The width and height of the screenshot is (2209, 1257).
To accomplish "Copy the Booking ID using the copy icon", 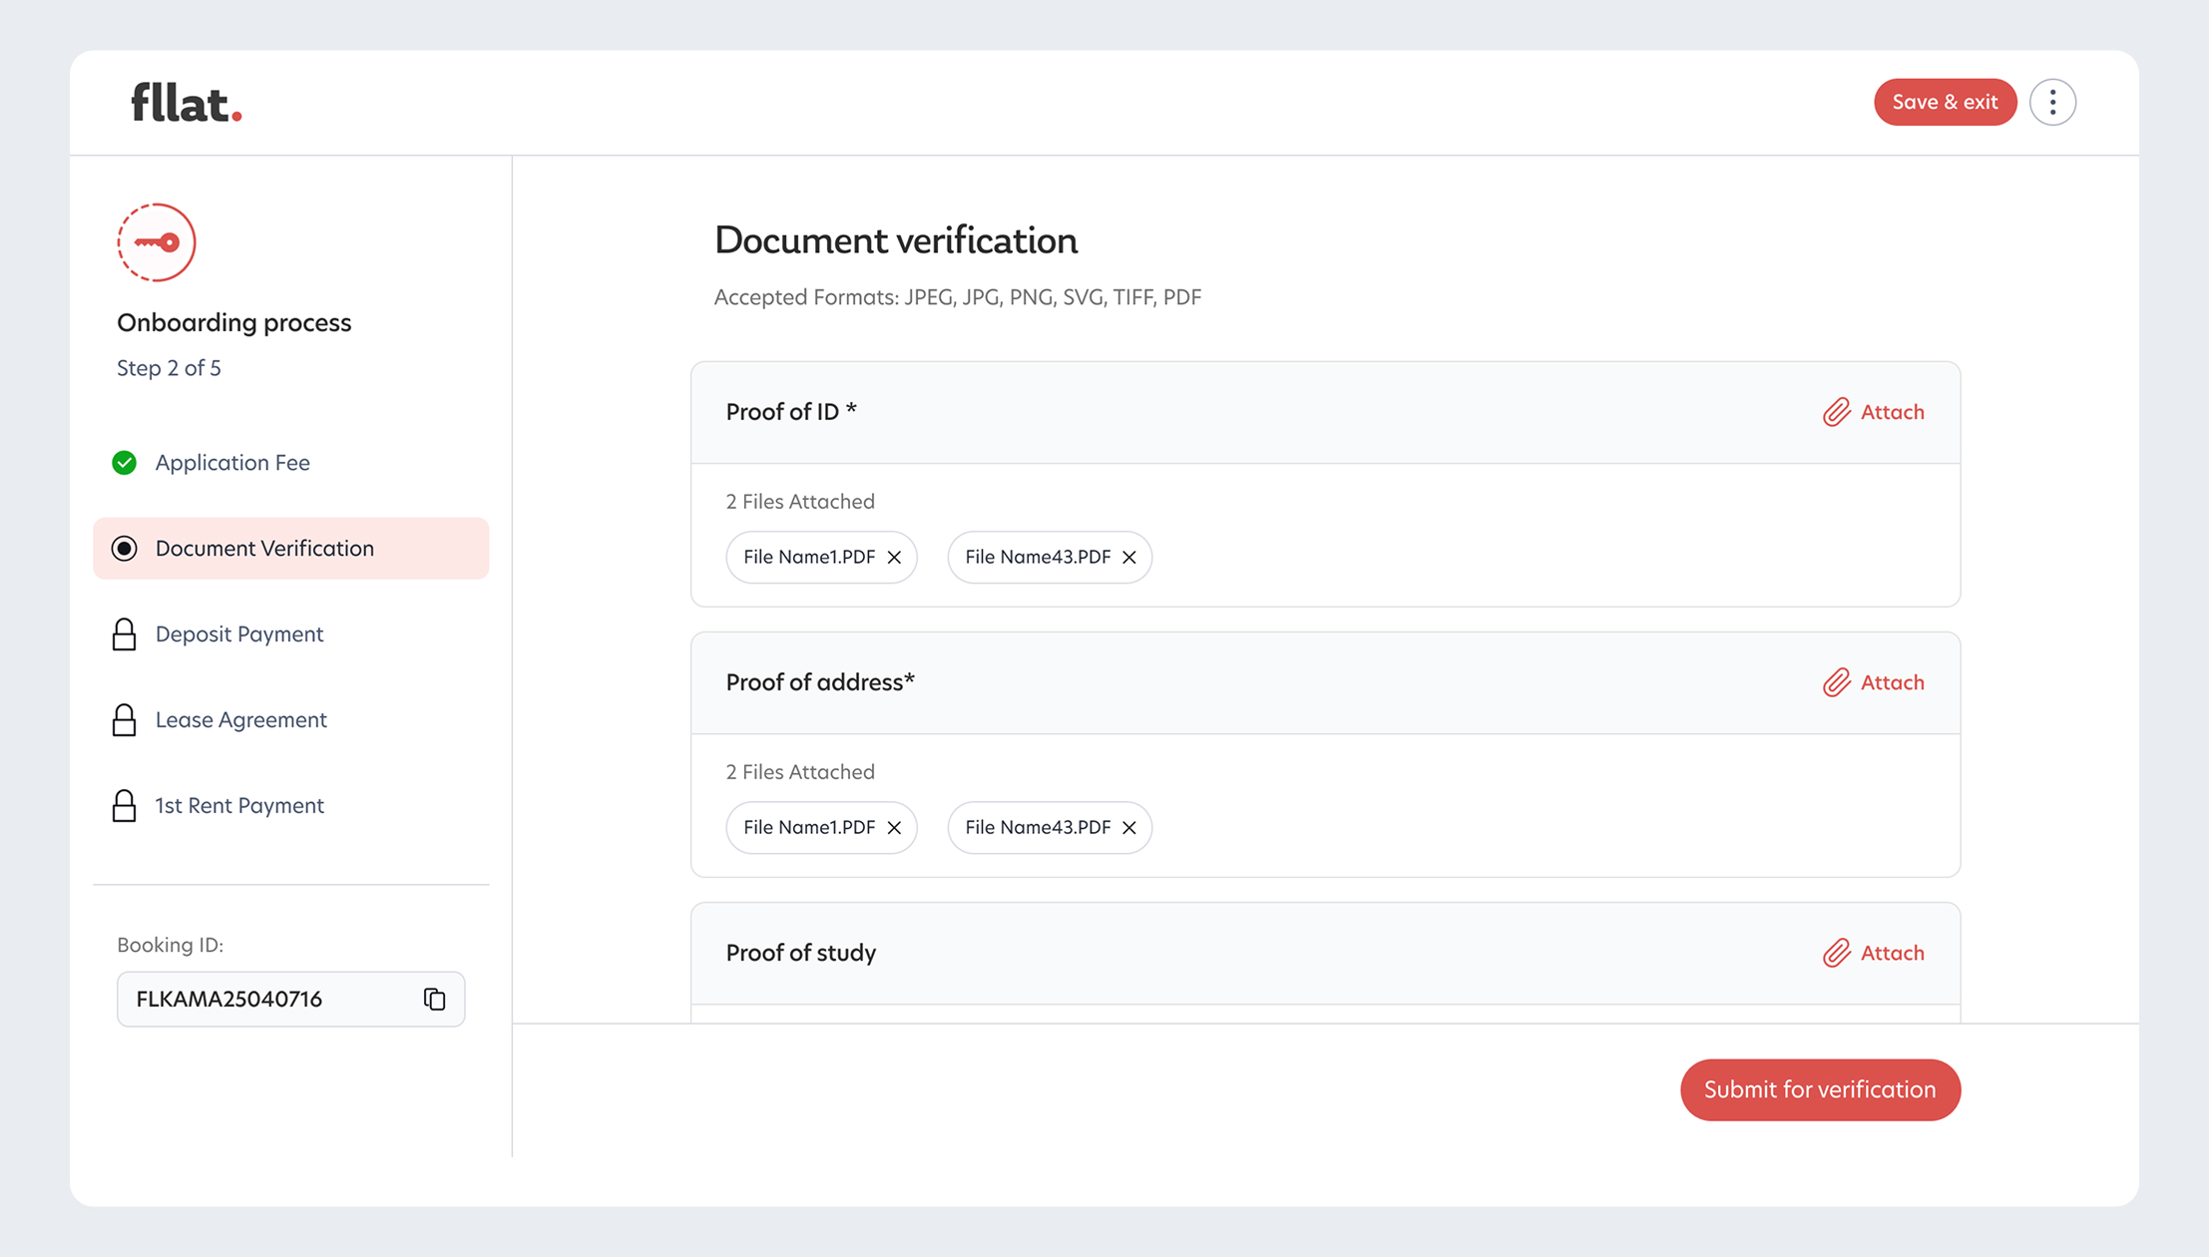I will click(x=434, y=999).
